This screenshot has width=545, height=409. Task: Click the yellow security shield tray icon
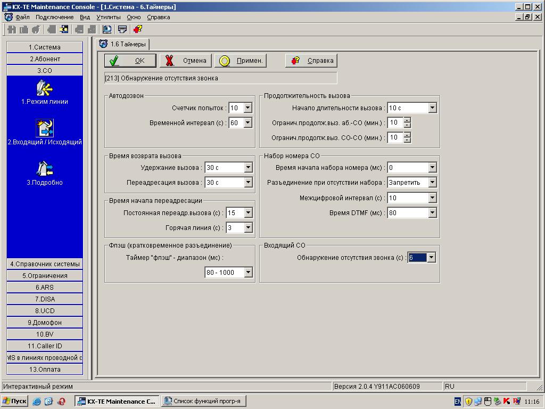click(468, 402)
